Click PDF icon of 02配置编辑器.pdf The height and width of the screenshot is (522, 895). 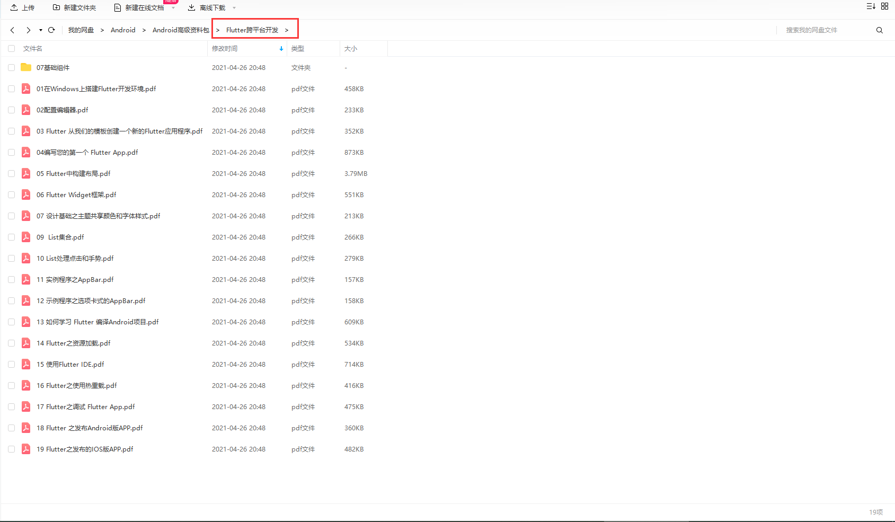click(26, 110)
